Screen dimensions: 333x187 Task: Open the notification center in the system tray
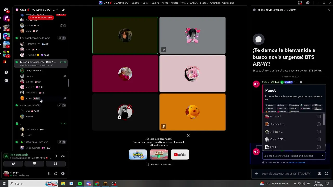(327, 184)
